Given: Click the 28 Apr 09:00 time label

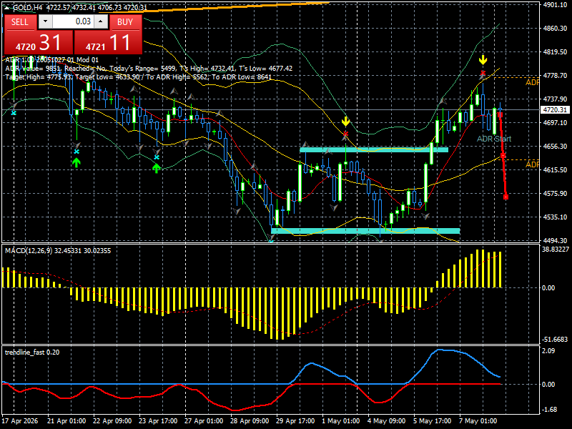Looking at the screenshot, I should tap(250, 420).
